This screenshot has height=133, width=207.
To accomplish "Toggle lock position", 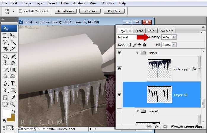I will 139,45.
